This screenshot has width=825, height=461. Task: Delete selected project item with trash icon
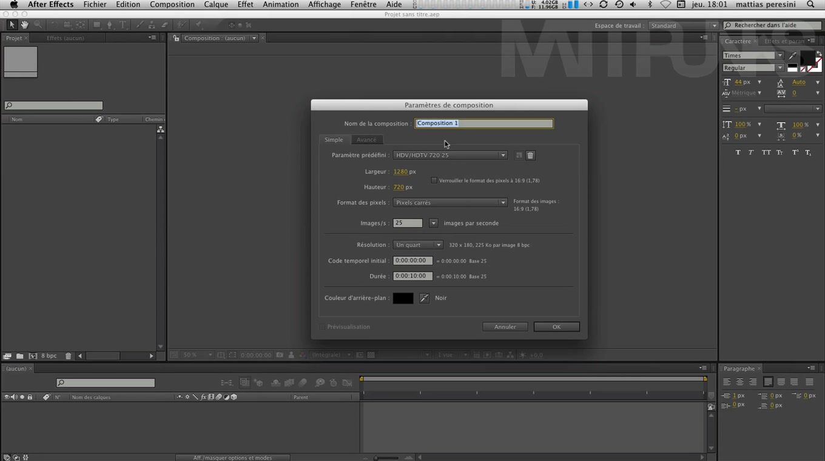click(x=69, y=356)
